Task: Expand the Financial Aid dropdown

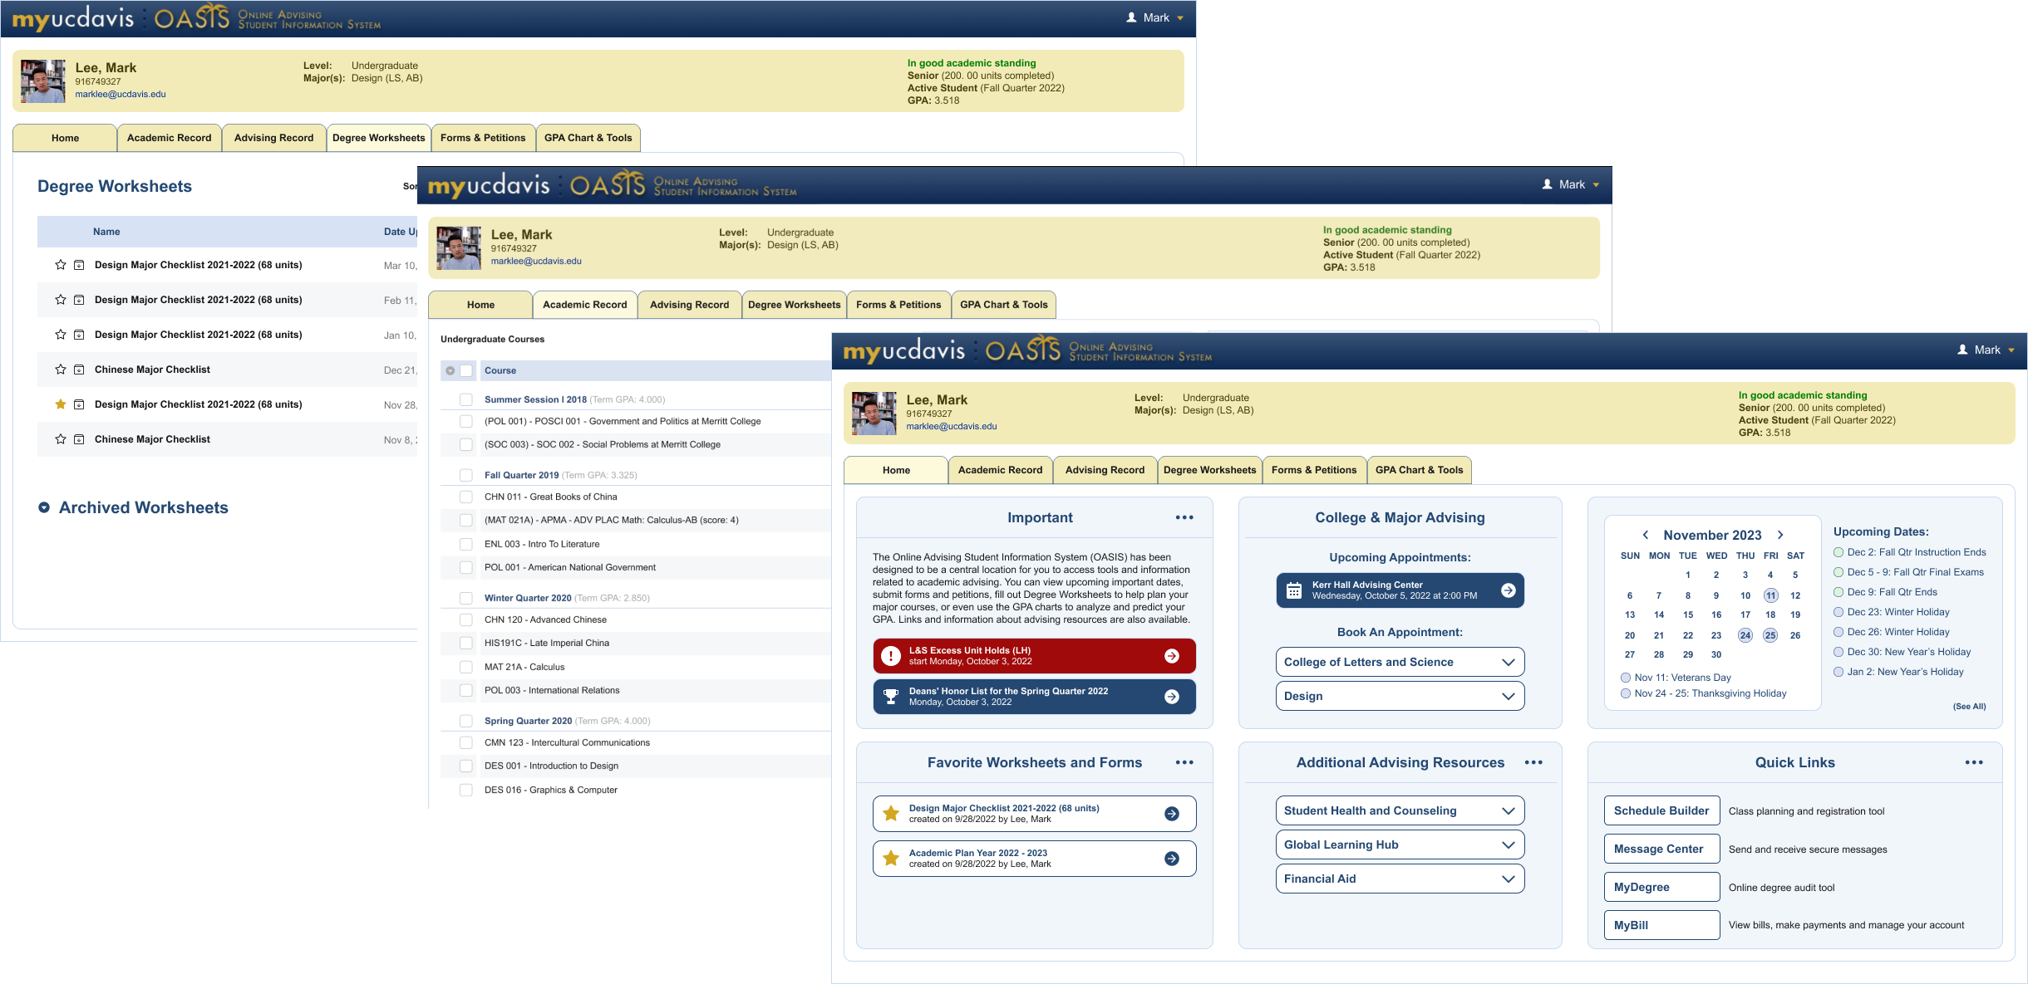Action: click(1400, 879)
